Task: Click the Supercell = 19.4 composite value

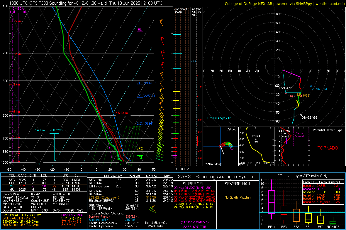Action: [x=72, y=215]
